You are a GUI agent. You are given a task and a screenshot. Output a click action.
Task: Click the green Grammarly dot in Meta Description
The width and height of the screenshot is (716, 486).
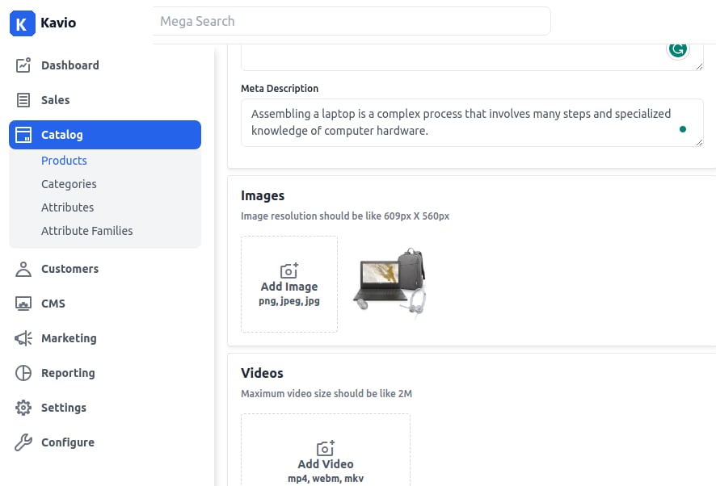pos(683,129)
